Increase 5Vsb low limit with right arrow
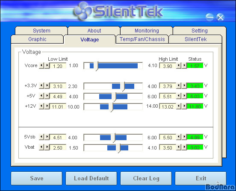Screen dimensions: 236x191 pyautogui.click(x=47, y=137)
